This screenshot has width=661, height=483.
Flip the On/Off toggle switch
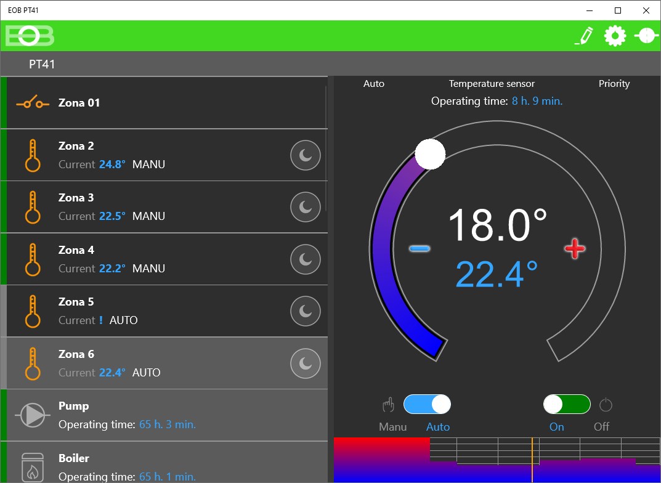click(567, 405)
